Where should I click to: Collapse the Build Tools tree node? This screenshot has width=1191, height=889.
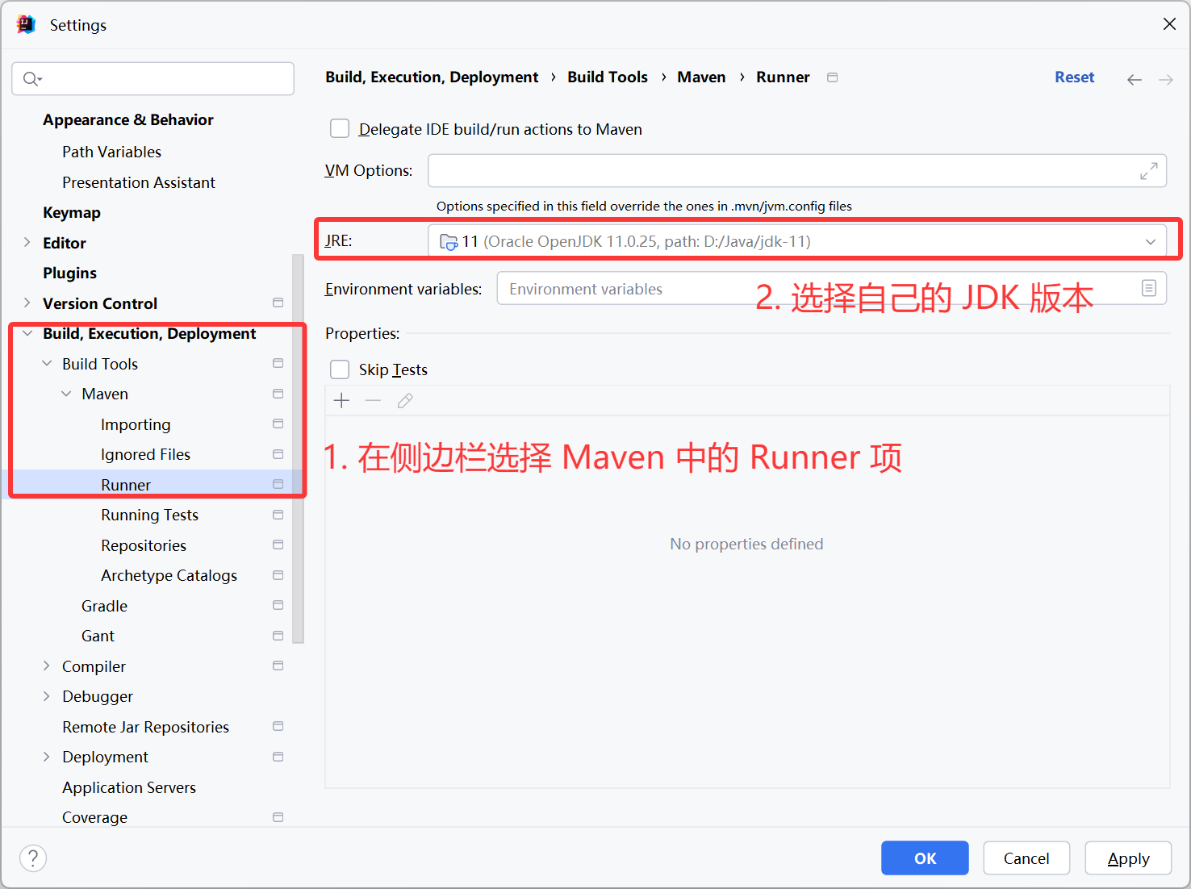coord(47,364)
